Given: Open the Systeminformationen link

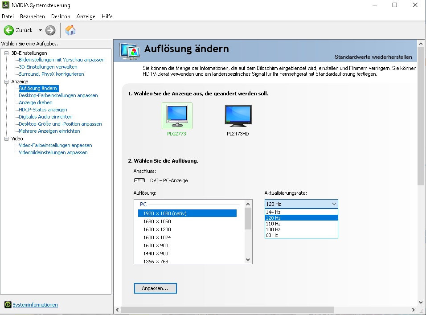Looking at the screenshot, I should [x=35, y=305].
